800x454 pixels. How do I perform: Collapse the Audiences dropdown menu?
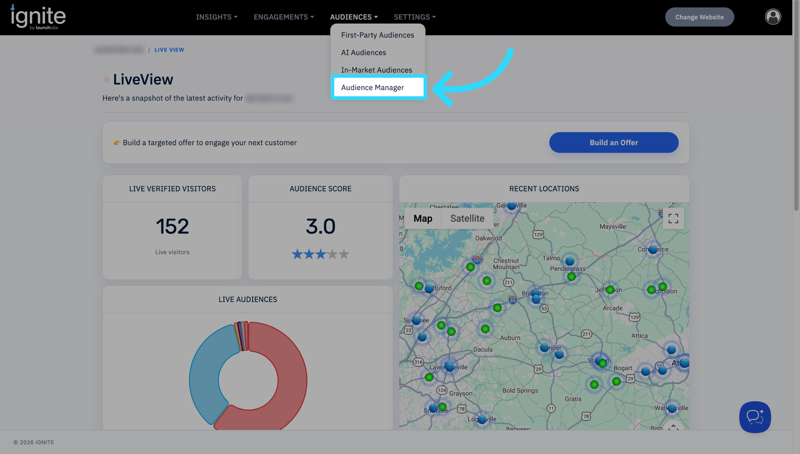(x=354, y=17)
